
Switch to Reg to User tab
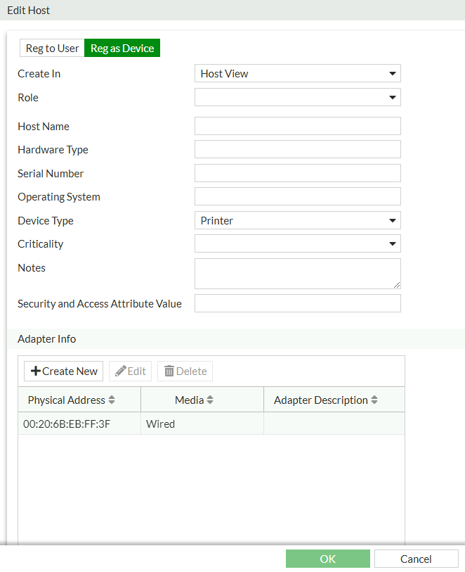(x=52, y=49)
